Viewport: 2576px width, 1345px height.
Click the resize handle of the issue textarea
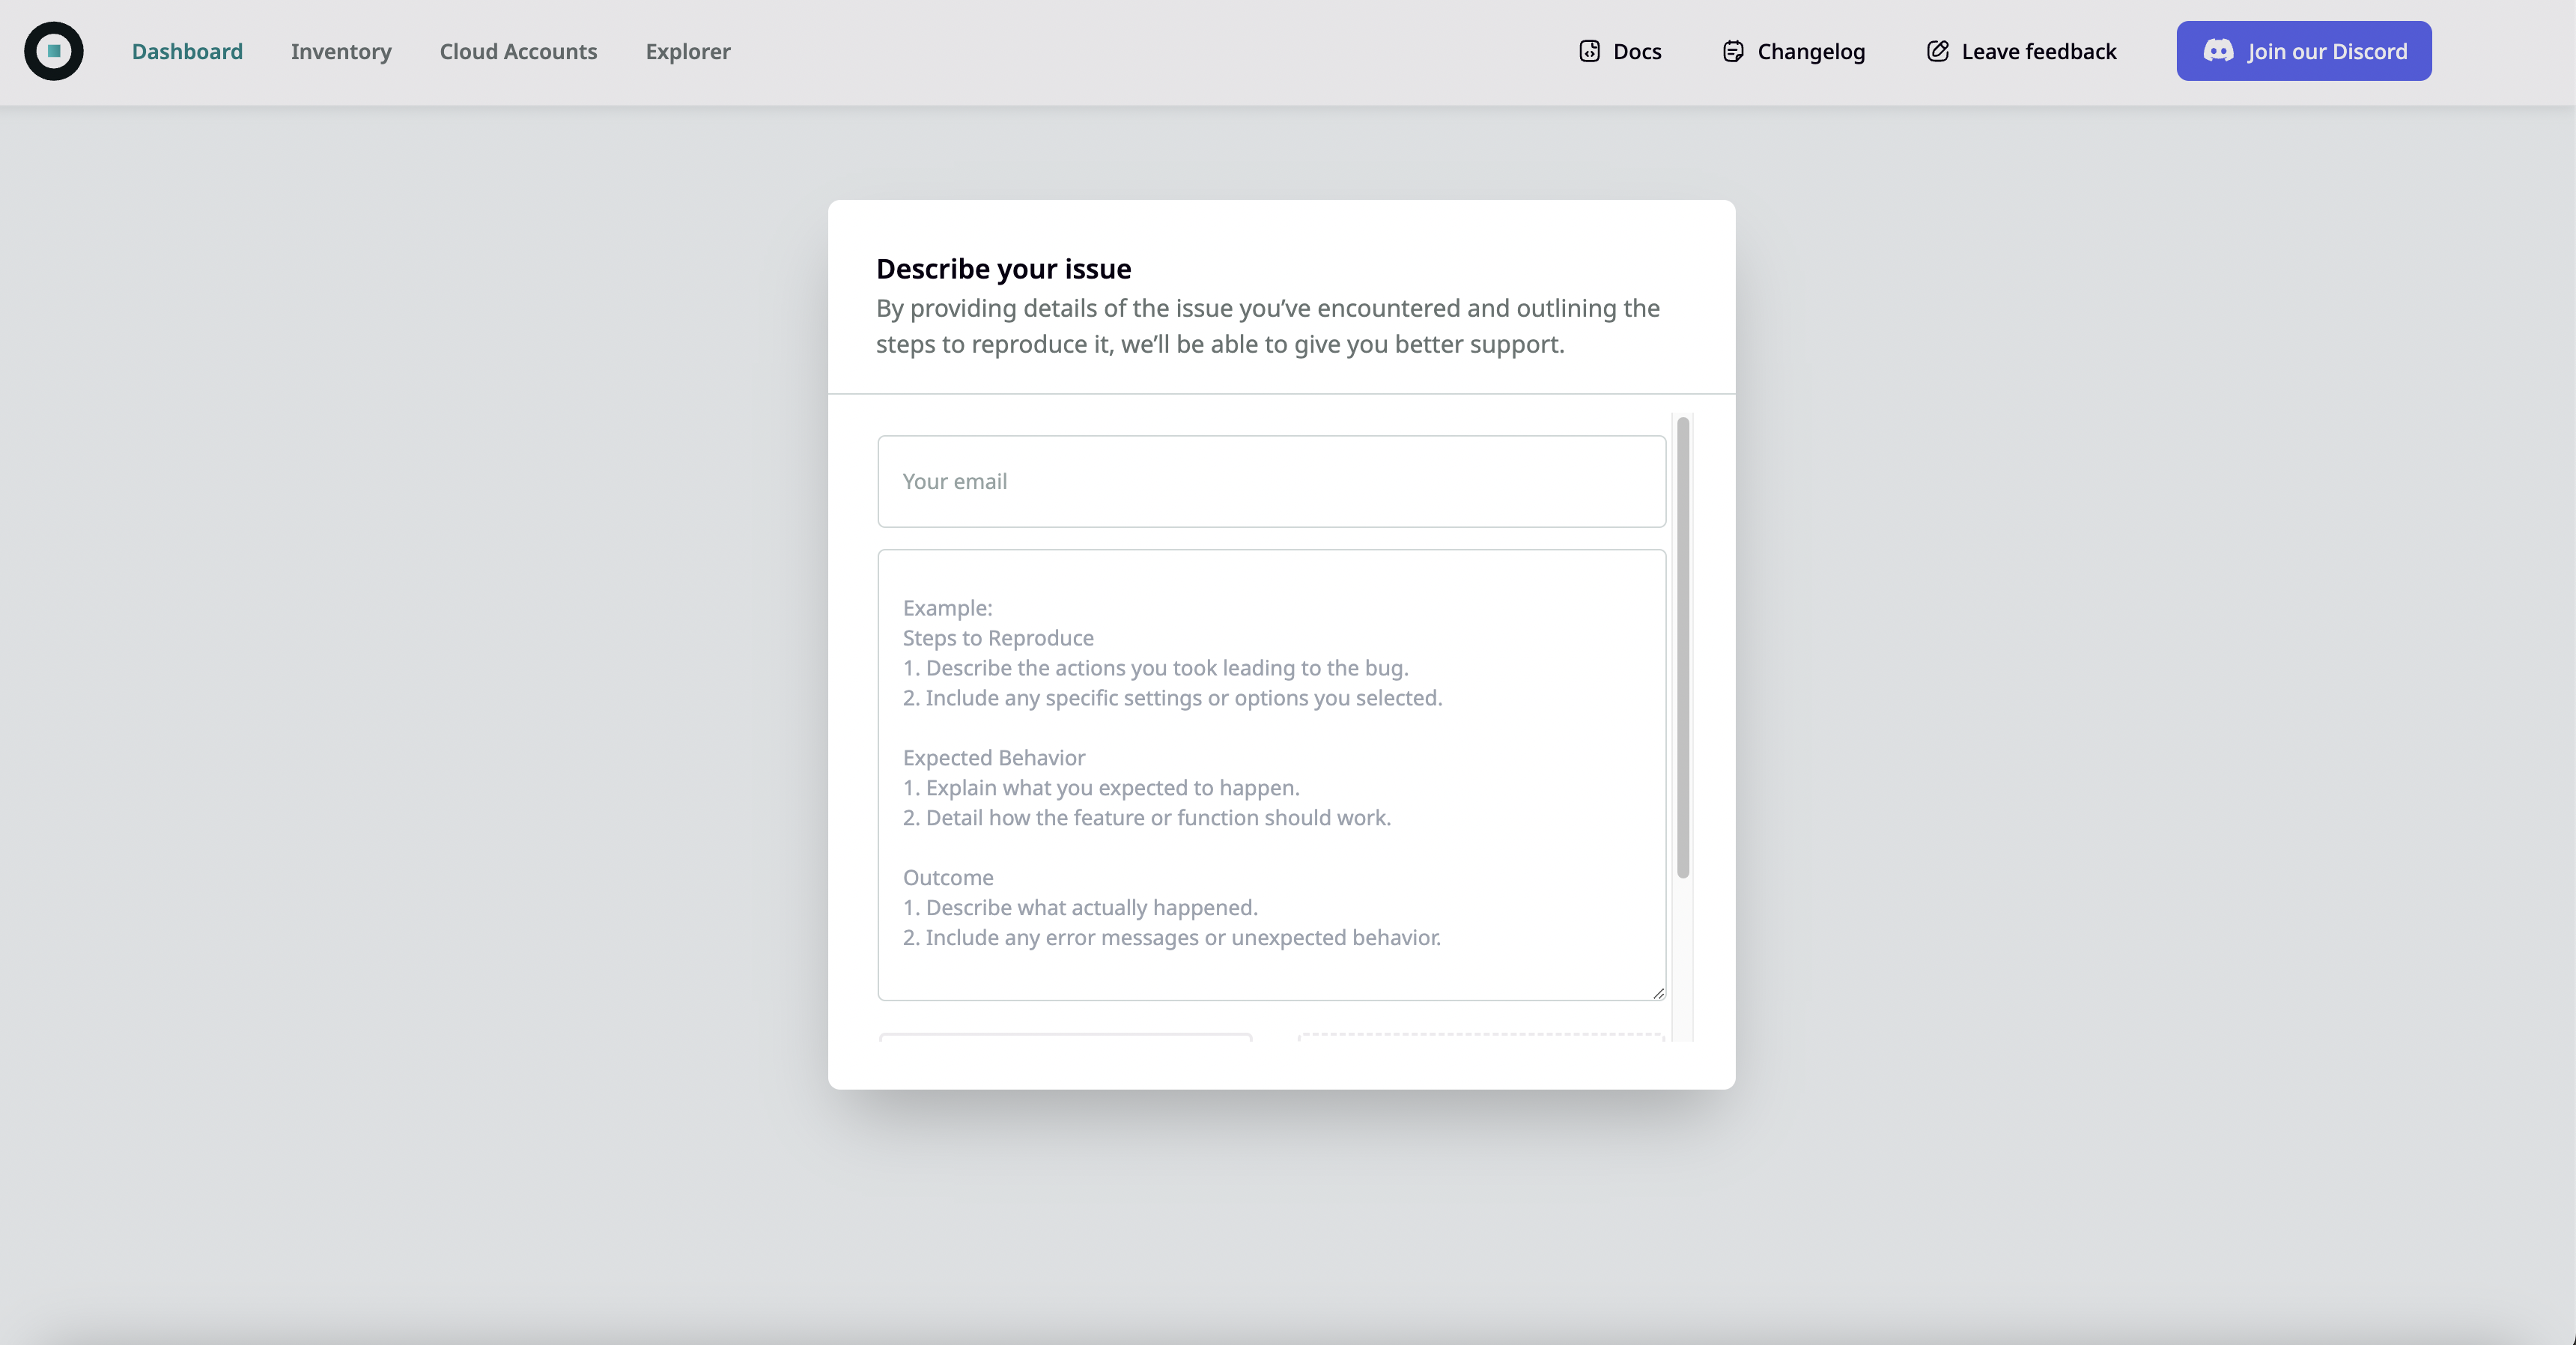[x=1658, y=993]
